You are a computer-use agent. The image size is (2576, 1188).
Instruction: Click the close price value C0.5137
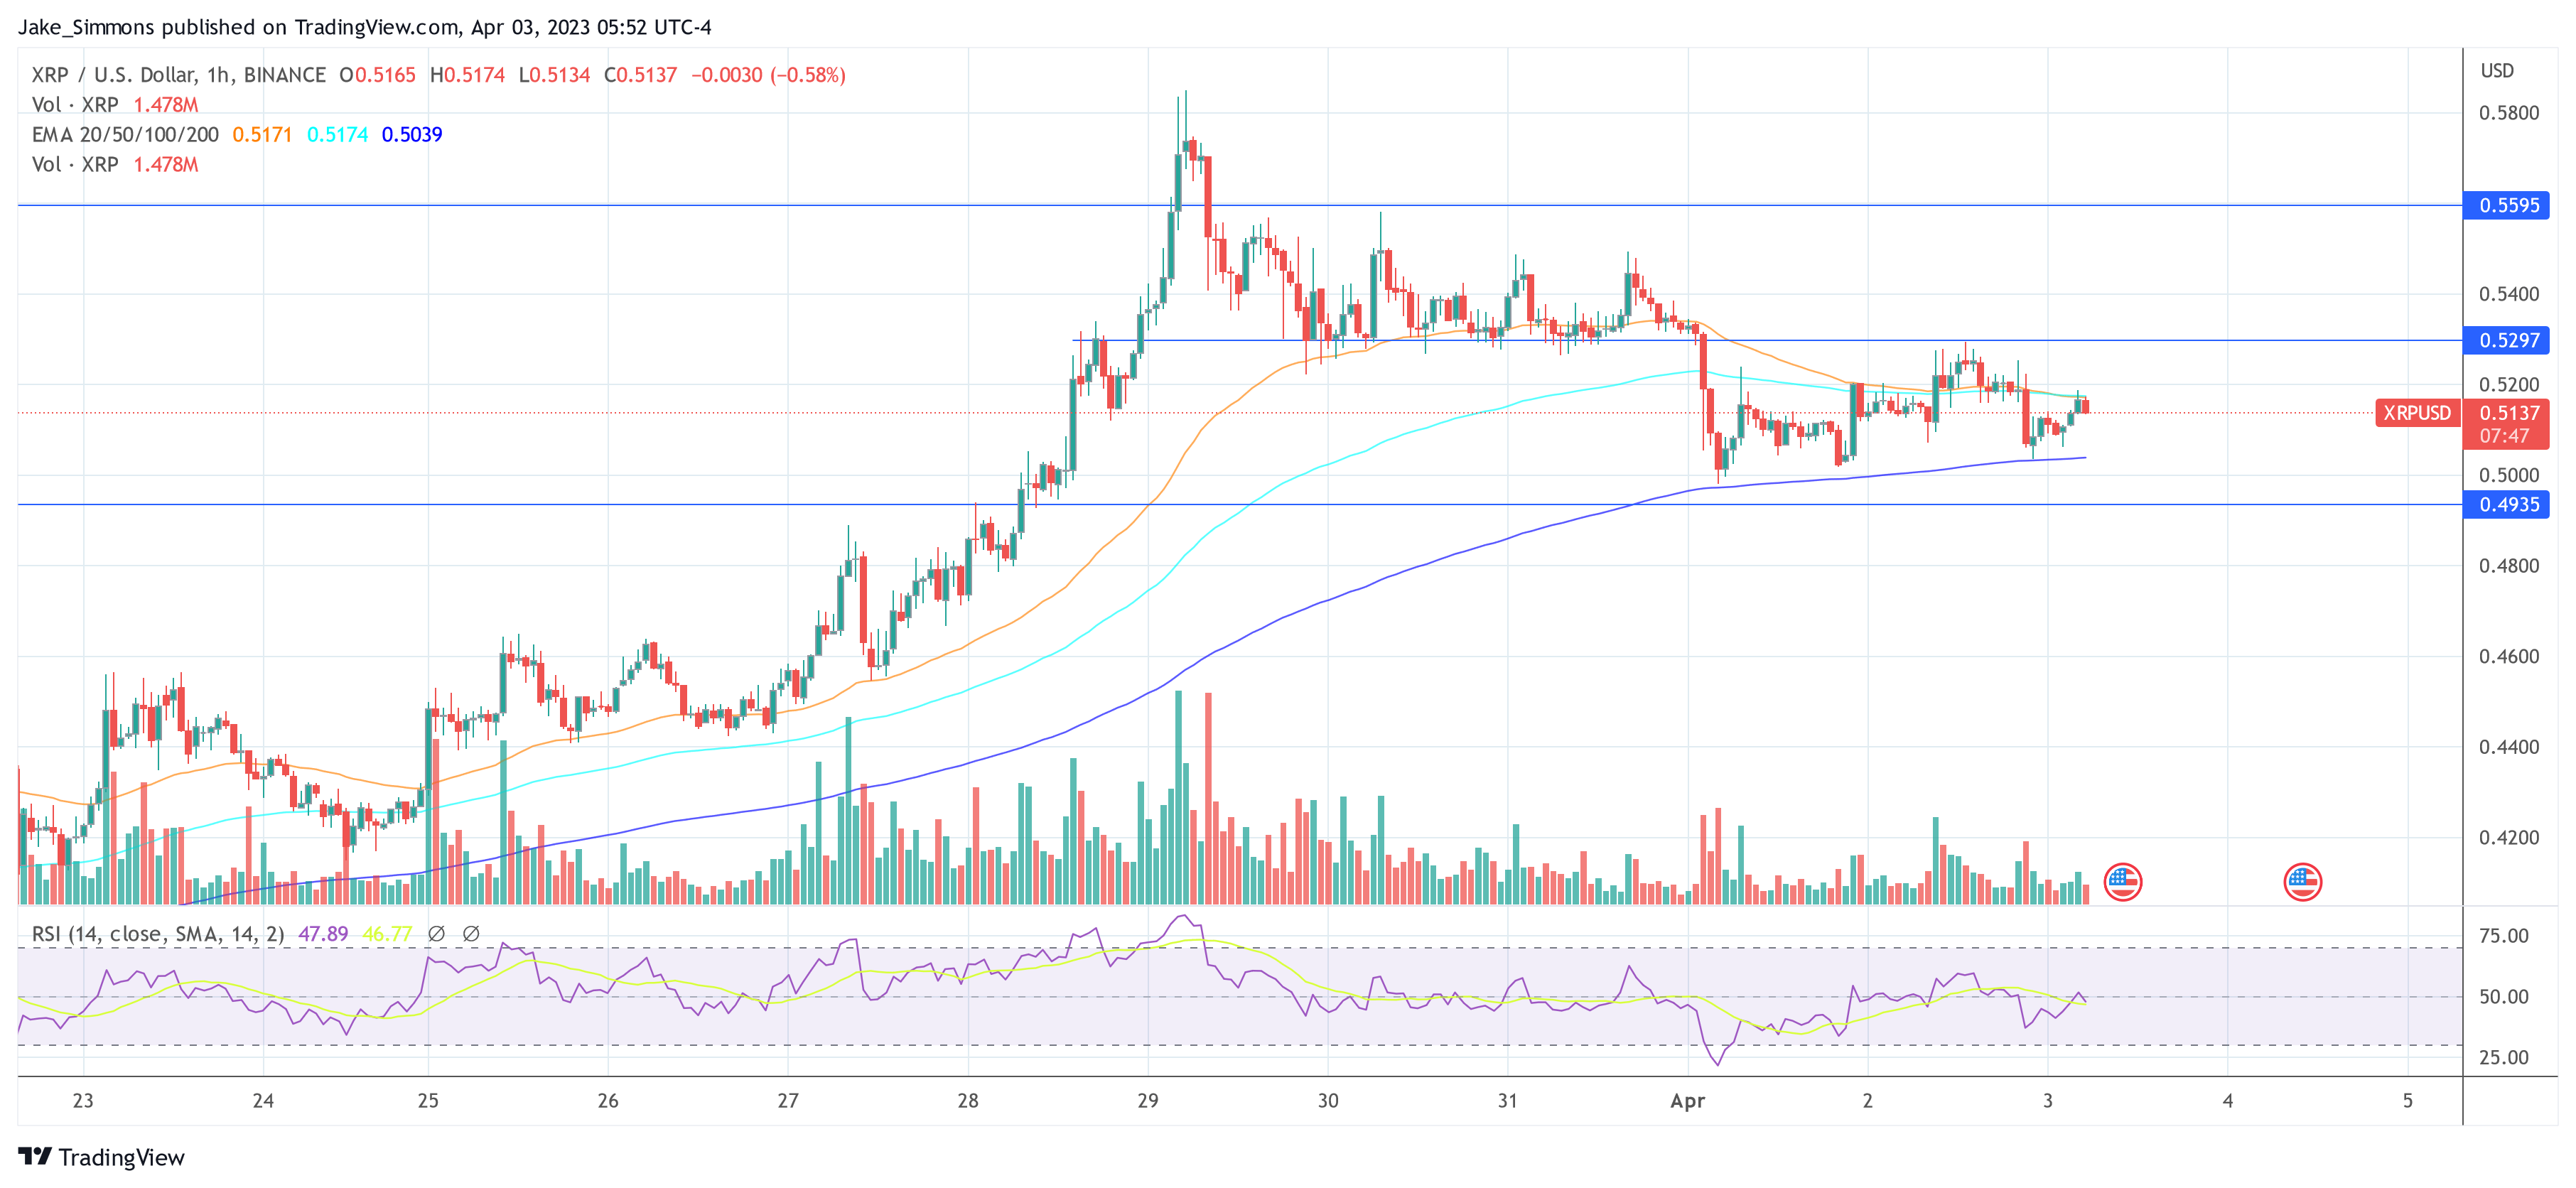tap(640, 75)
